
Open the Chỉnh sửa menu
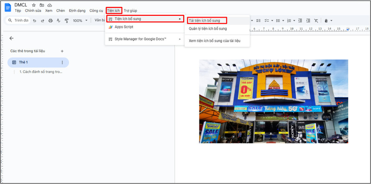[x=33, y=11]
